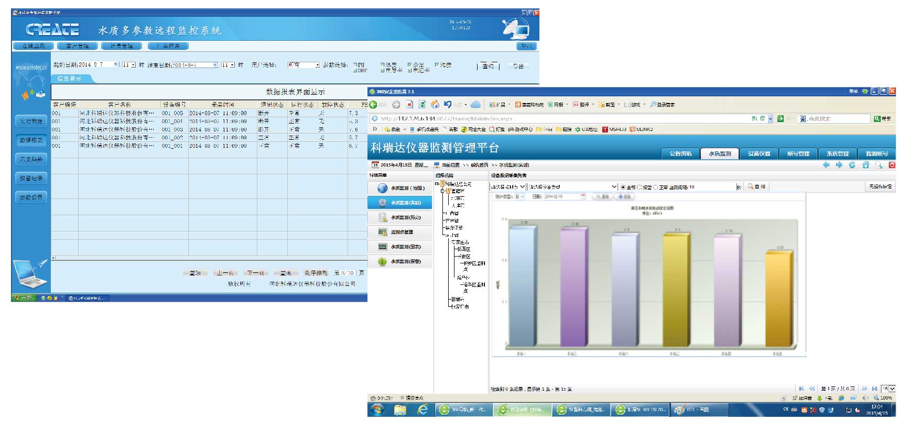Click the 导出 export button in CREATE window
The width and height of the screenshot is (910, 421).
pos(518,66)
